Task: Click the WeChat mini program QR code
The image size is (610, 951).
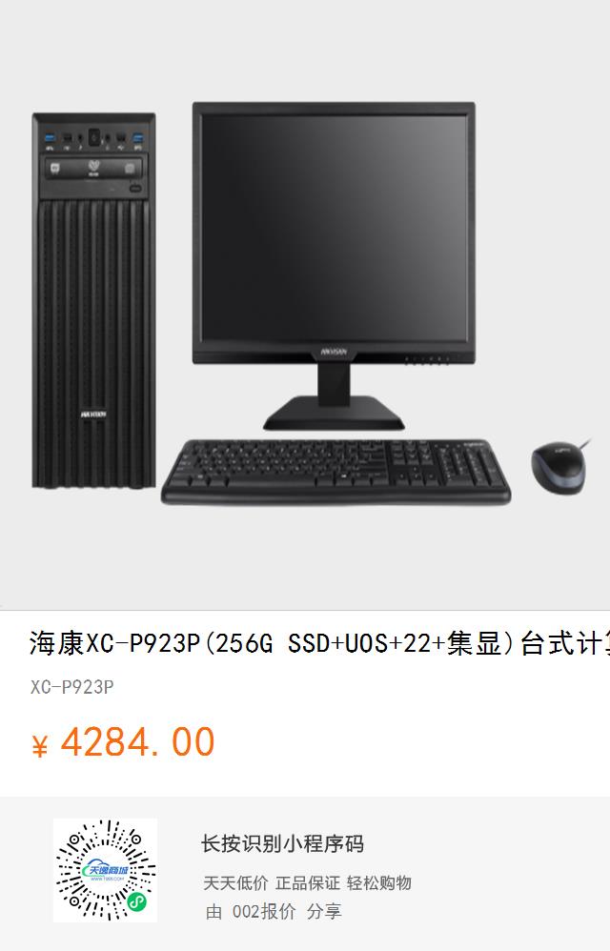Action: [x=106, y=870]
